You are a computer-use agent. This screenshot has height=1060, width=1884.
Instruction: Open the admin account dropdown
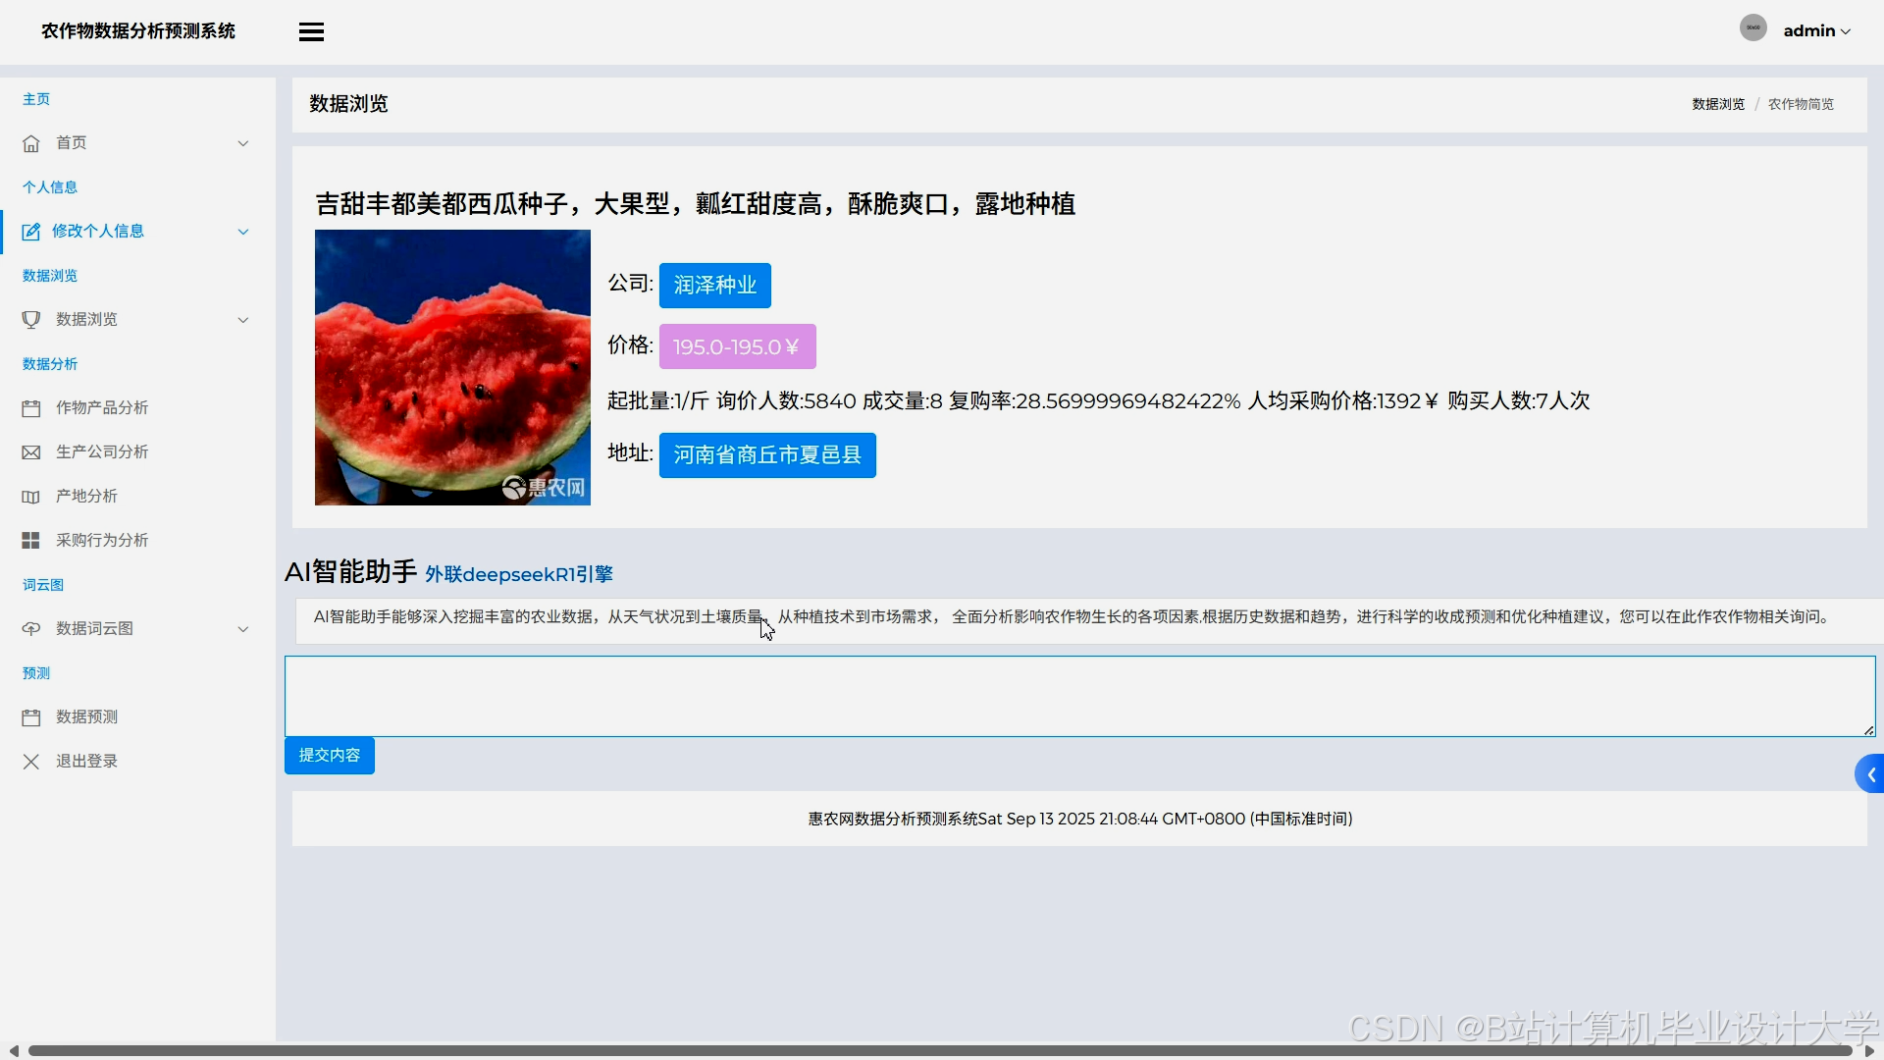pos(1815,30)
